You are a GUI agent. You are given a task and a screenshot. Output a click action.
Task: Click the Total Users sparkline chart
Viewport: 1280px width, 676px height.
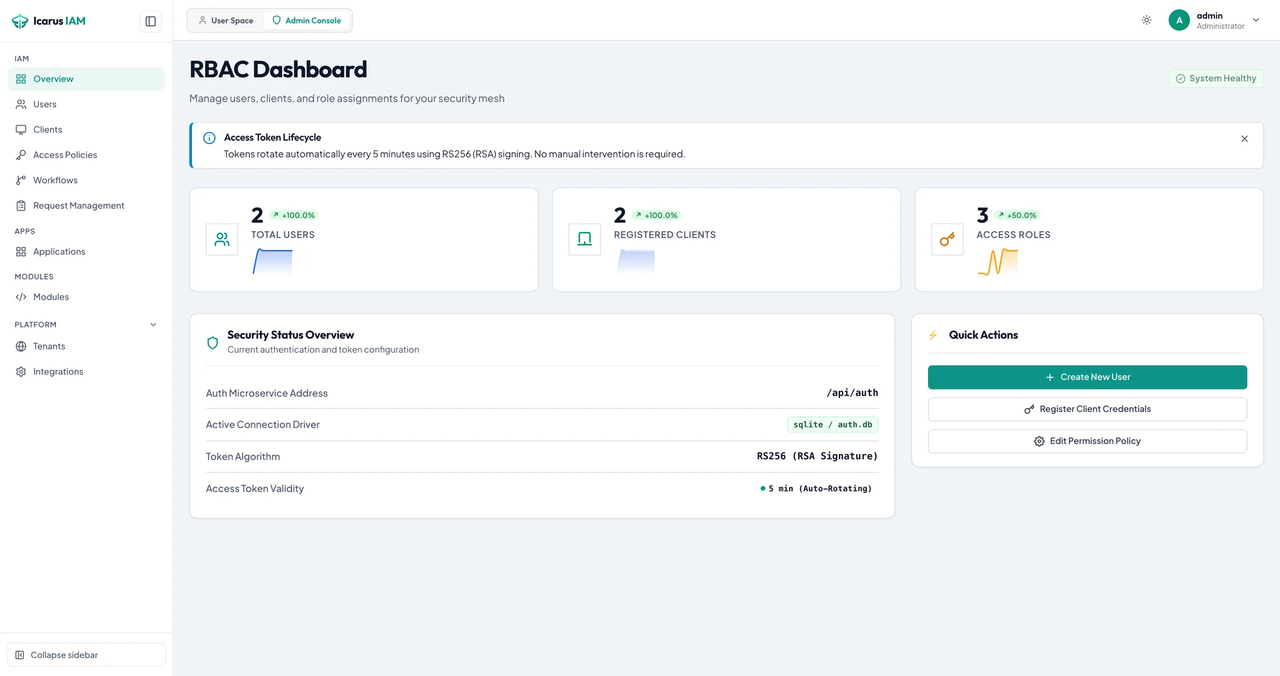click(x=272, y=261)
